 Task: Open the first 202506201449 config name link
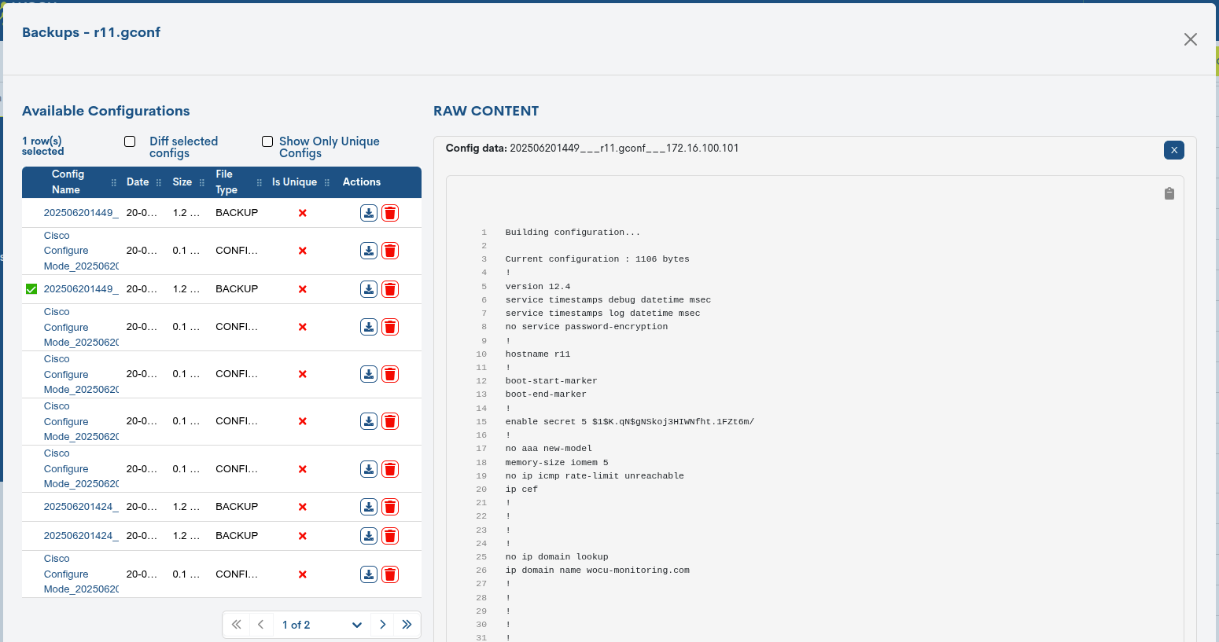click(x=79, y=212)
